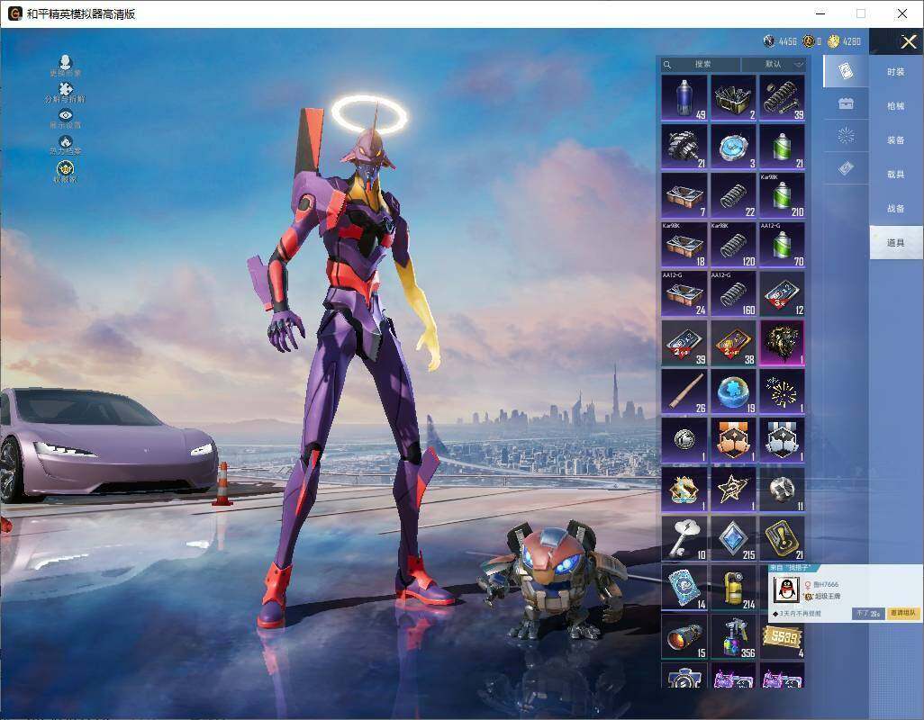Select the star emblem item
The height and width of the screenshot is (720, 924).
coord(733,490)
